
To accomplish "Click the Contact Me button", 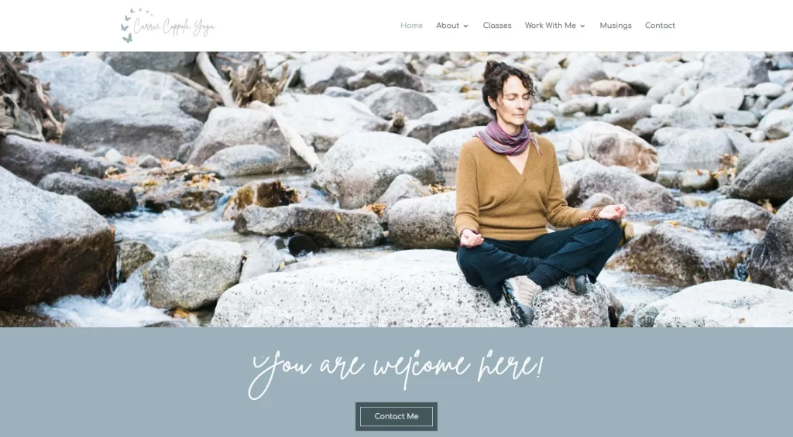I will pos(396,416).
